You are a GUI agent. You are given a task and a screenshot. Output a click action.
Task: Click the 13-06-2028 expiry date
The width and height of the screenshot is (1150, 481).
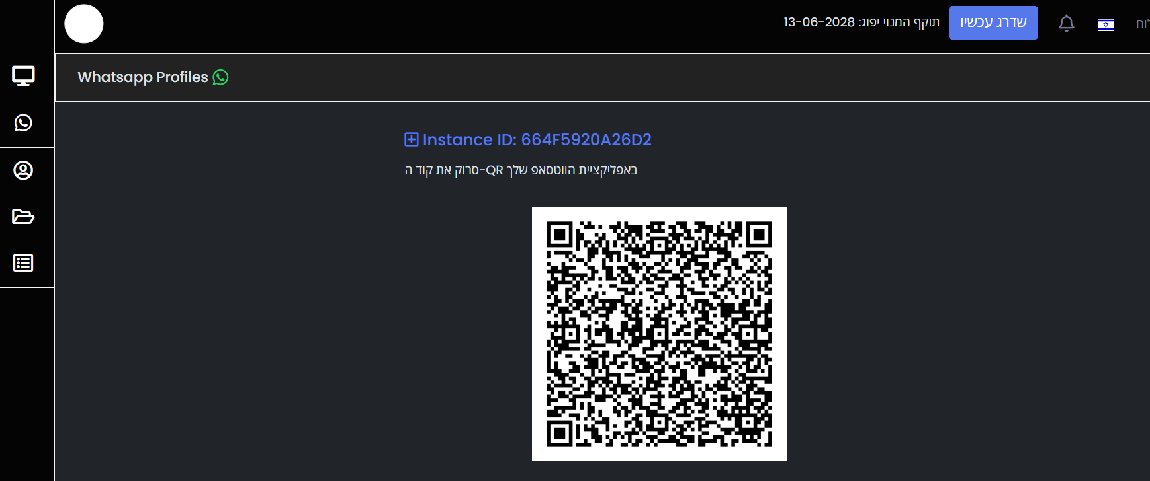819,22
